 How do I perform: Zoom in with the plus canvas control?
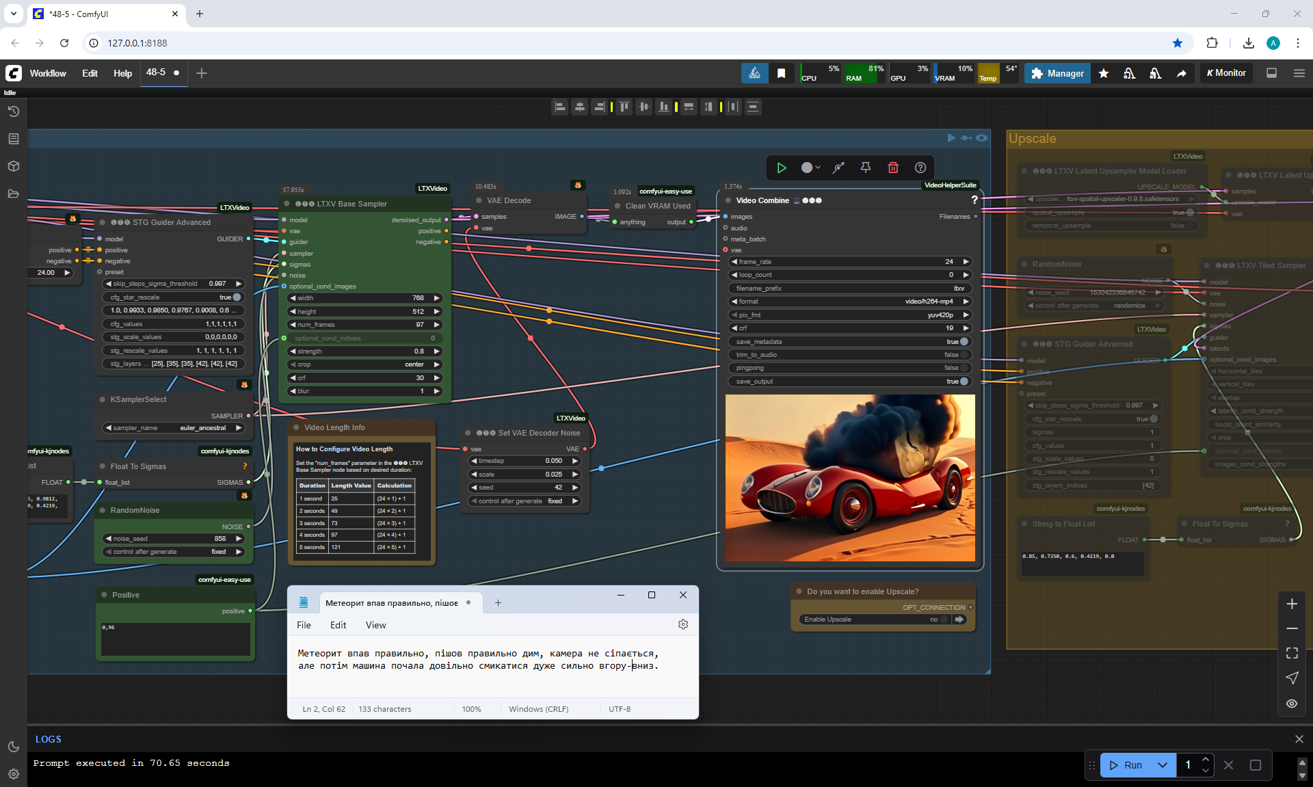1292,604
